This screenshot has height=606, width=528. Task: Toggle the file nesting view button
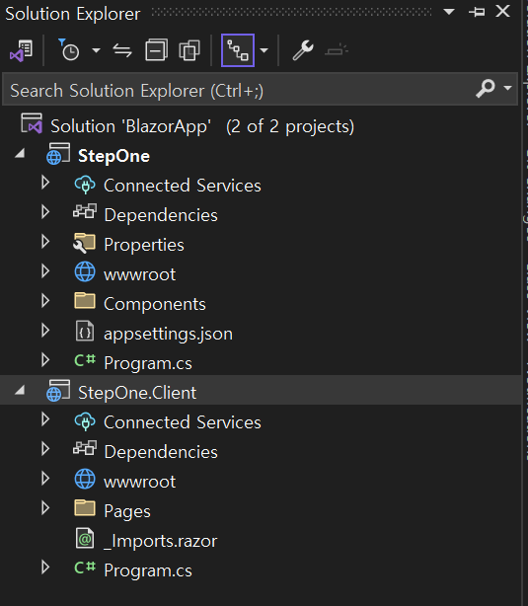[x=238, y=50]
